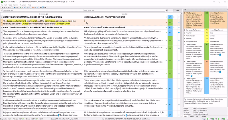
Task: Apply superscript formatting
Action: [x=11, y=7]
